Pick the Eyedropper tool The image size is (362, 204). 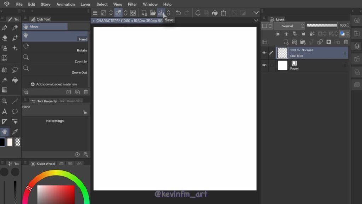[15, 132]
